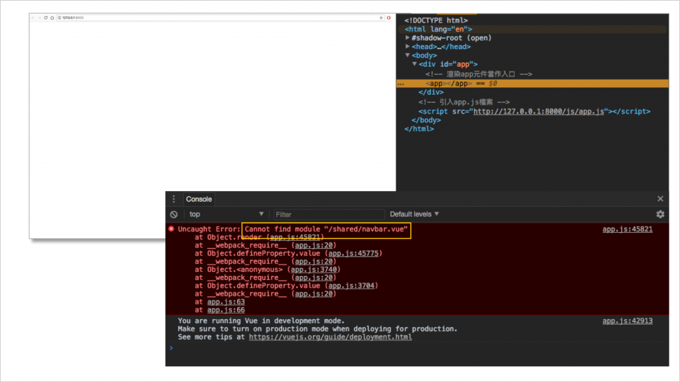Open the script src app.js URL link

click(x=539, y=111)
